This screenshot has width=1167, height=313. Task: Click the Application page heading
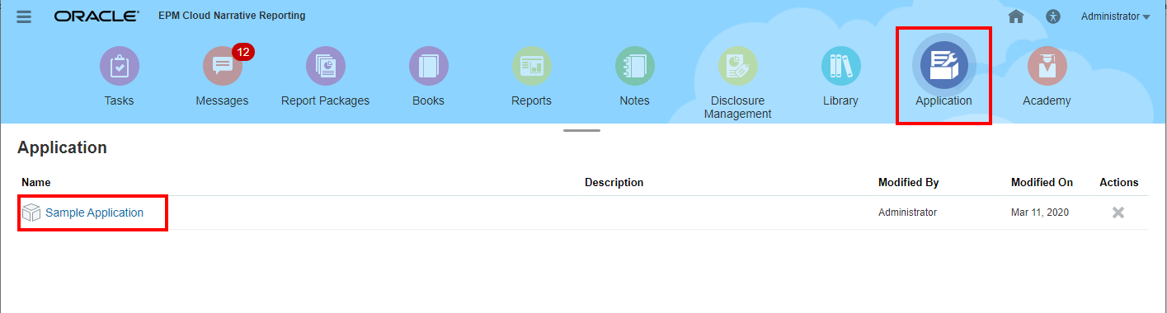62,148
